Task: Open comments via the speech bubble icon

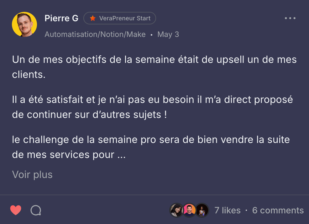Action: (x=36, y=210)
